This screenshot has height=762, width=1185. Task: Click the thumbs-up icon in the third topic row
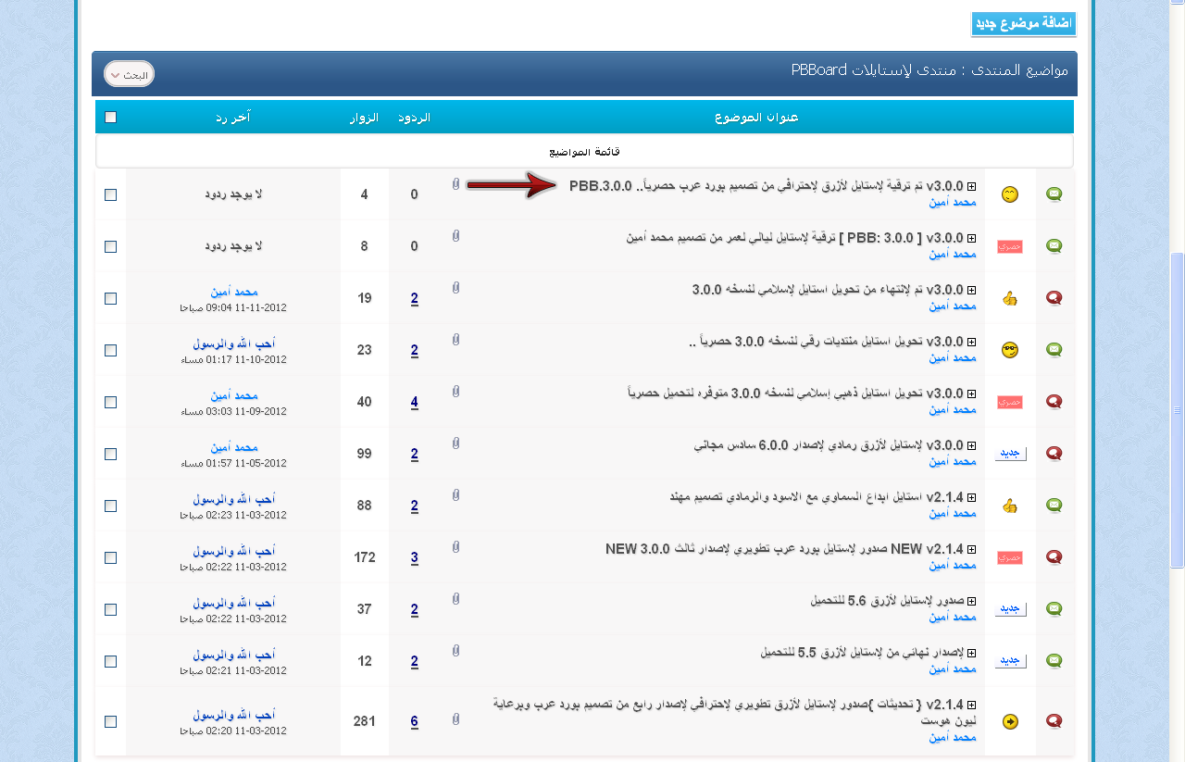coord(1010,298)
